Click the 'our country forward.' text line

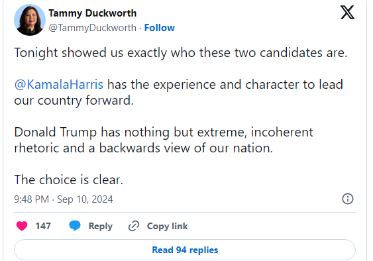tap(74, 101)
